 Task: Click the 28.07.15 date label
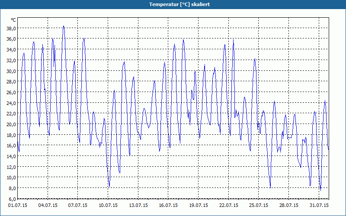(289, 205)
